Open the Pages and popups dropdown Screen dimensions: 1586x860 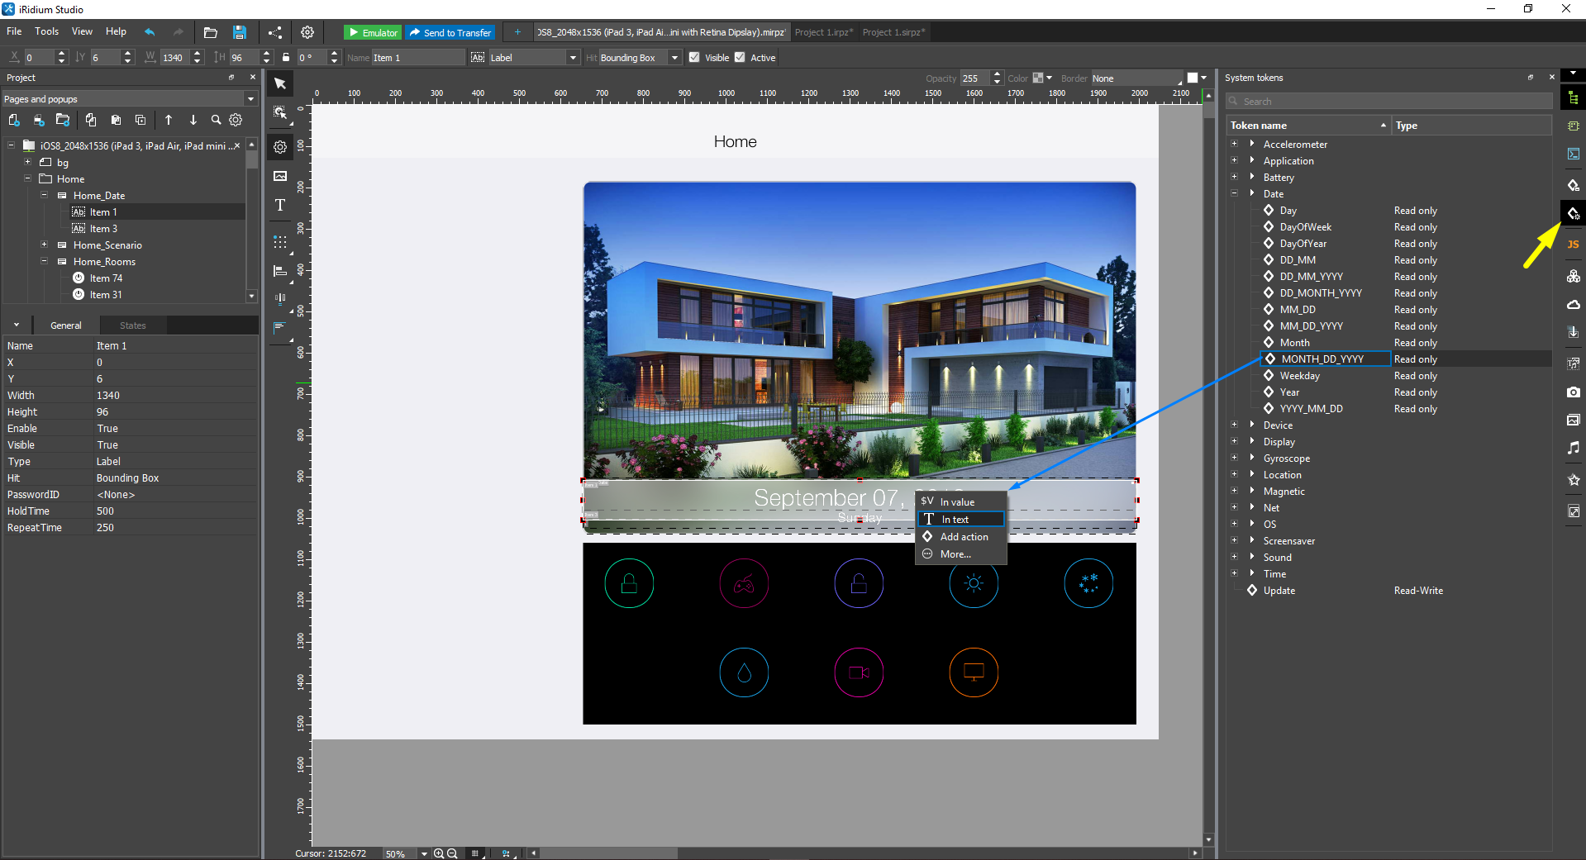click(250, 99)
